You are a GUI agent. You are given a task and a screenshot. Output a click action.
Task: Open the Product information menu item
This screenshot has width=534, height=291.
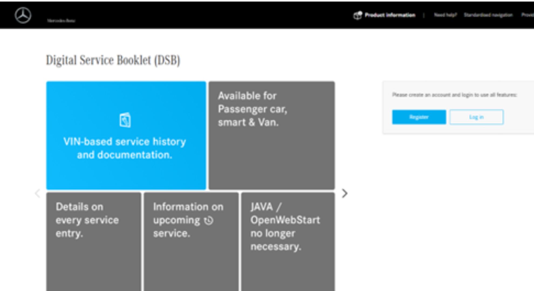click(390, 15)
